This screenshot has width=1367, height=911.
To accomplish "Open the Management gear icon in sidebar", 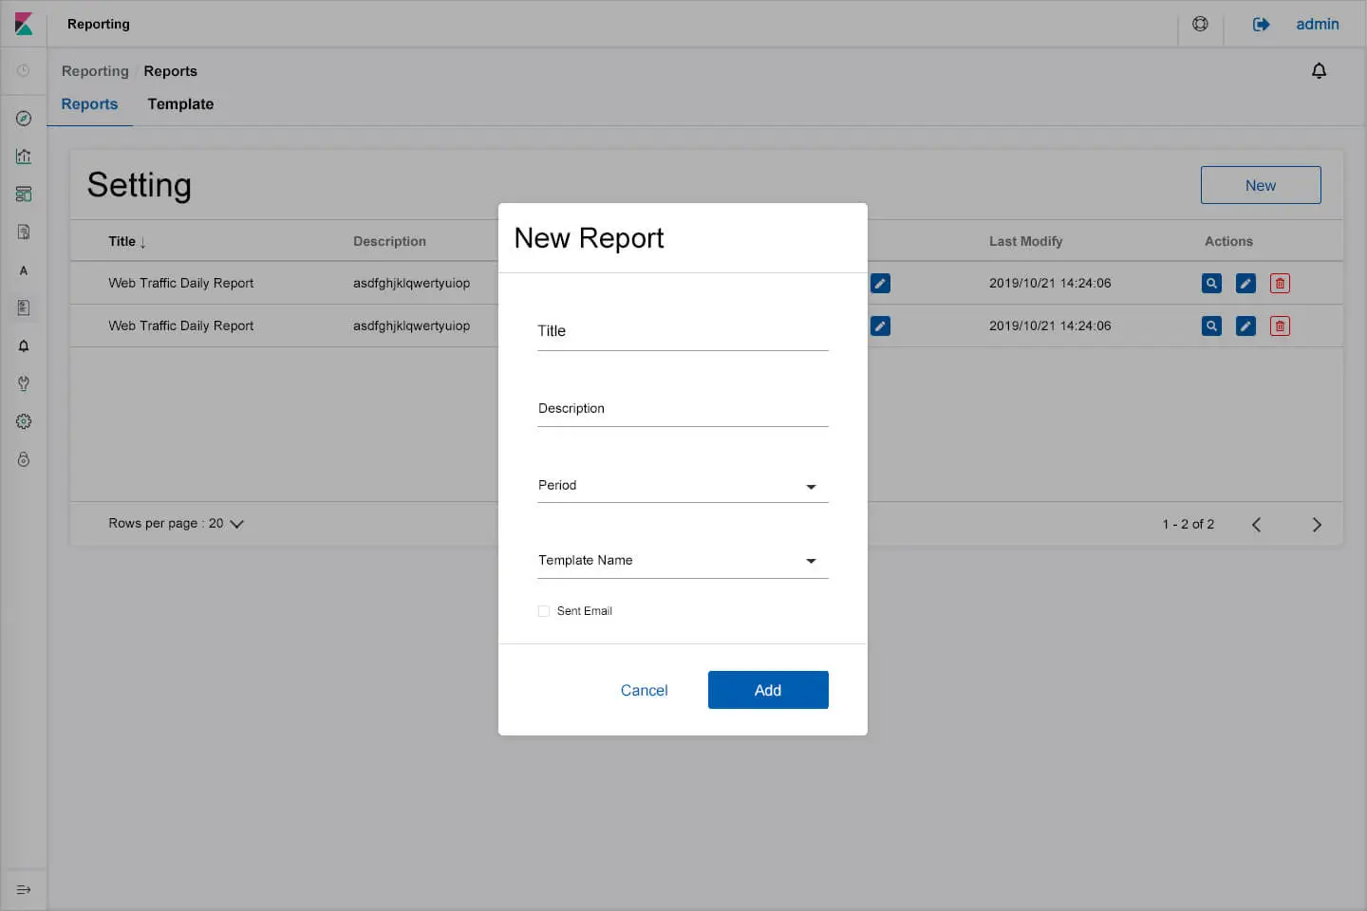I will point(24,421).
